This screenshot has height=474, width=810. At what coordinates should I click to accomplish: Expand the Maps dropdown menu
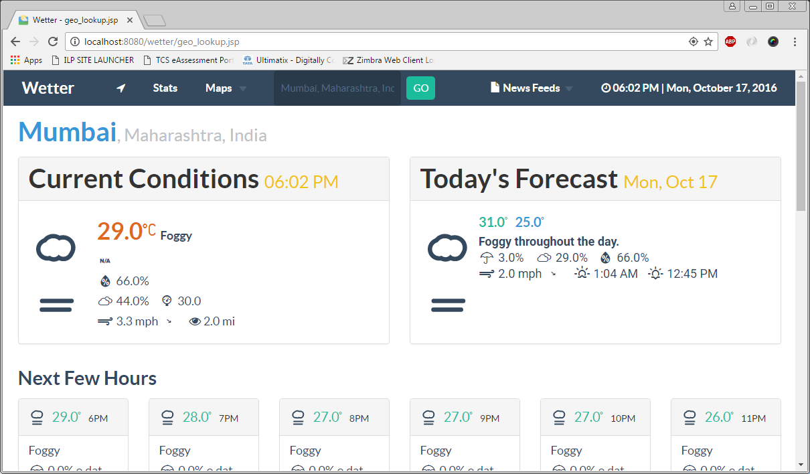[226, 88]
